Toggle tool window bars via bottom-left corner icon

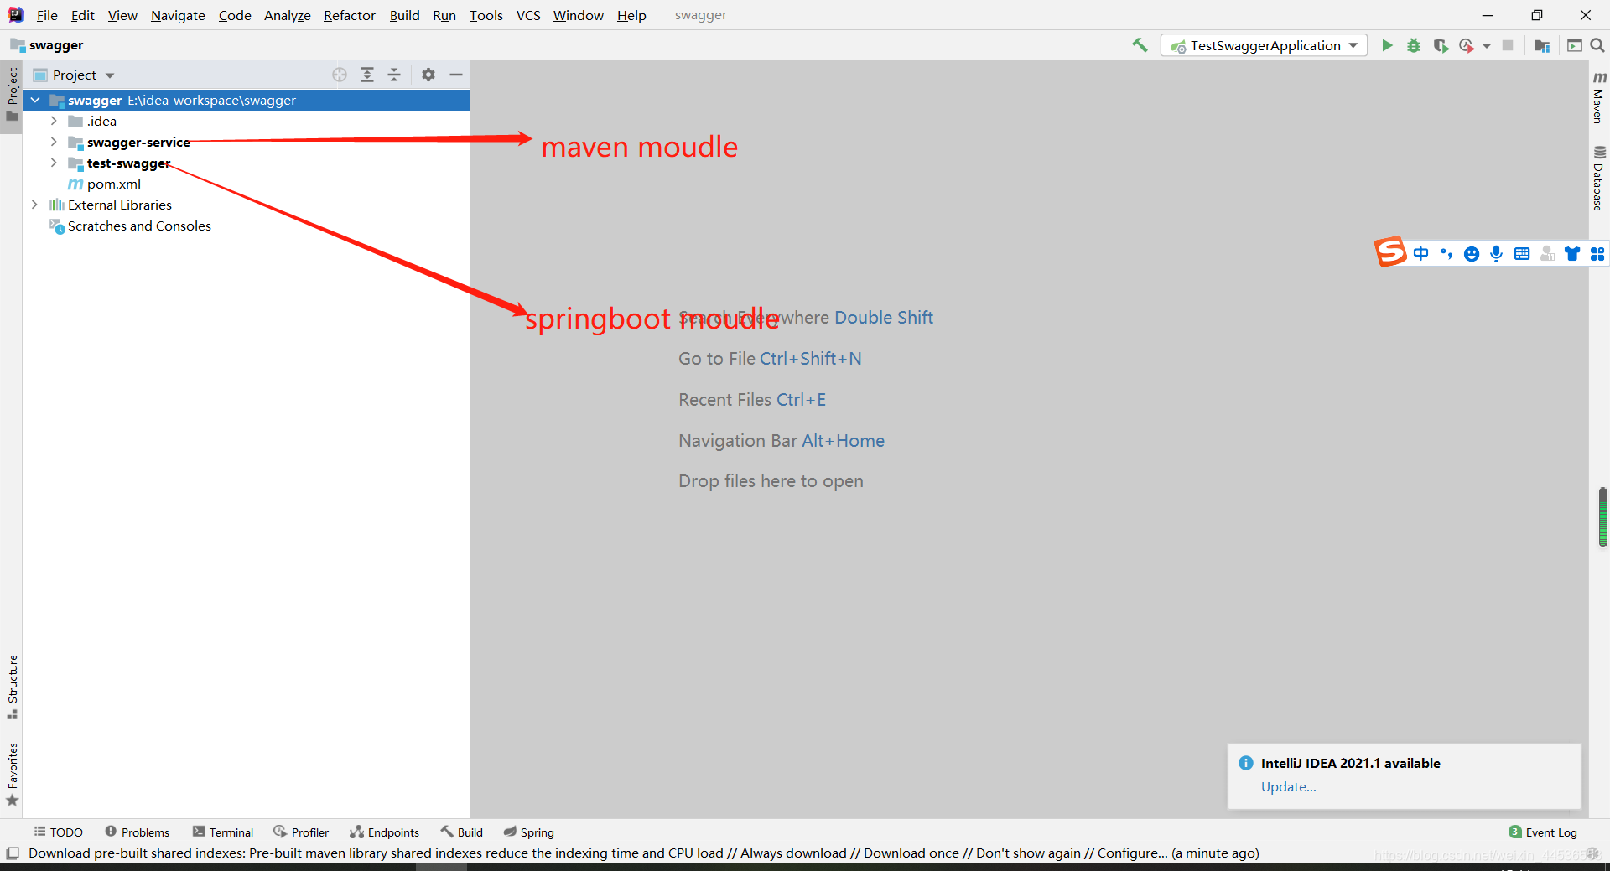[x=13, y=853]
